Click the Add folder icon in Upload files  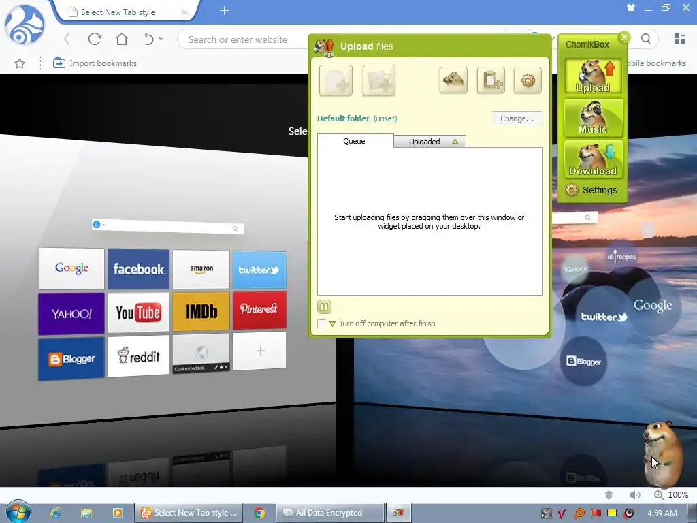point(378,80)
